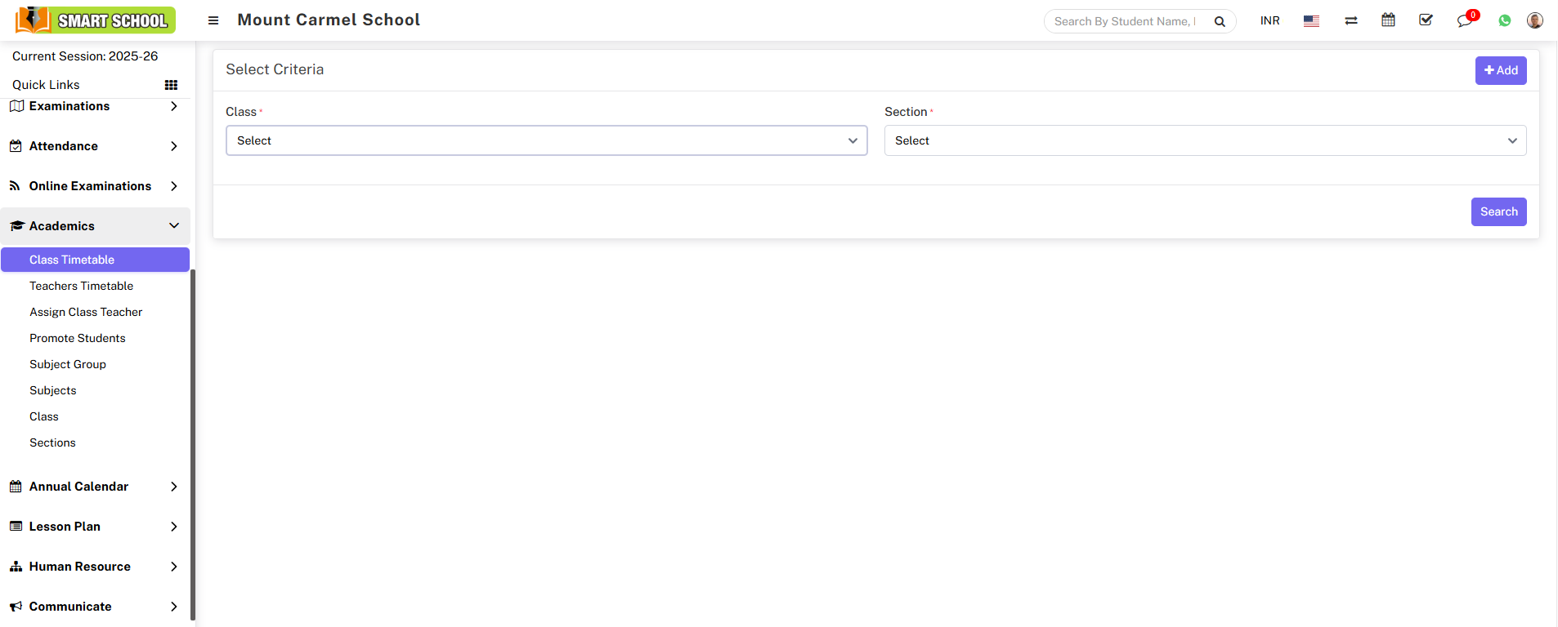Click the US flag language icon
The image size is (1558, 627).
pos(1311,21)
